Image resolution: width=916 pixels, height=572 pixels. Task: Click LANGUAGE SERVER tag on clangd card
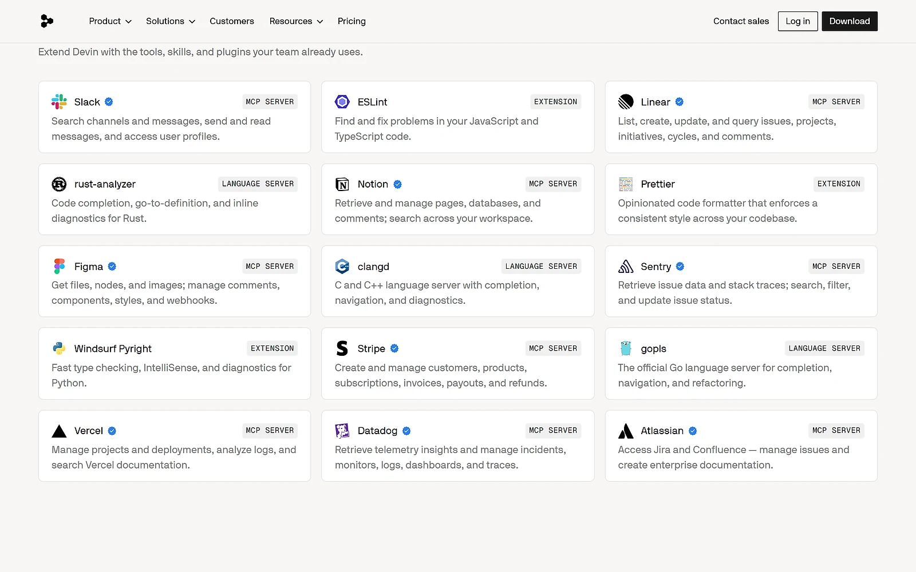[541, 266]
